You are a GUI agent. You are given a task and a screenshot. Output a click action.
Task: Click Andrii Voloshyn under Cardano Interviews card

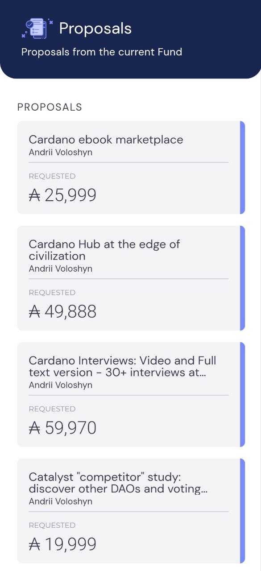tap(61, 385)
